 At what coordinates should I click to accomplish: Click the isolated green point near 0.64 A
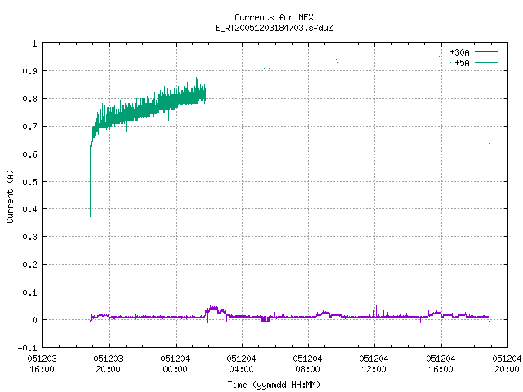click(489, 144)
